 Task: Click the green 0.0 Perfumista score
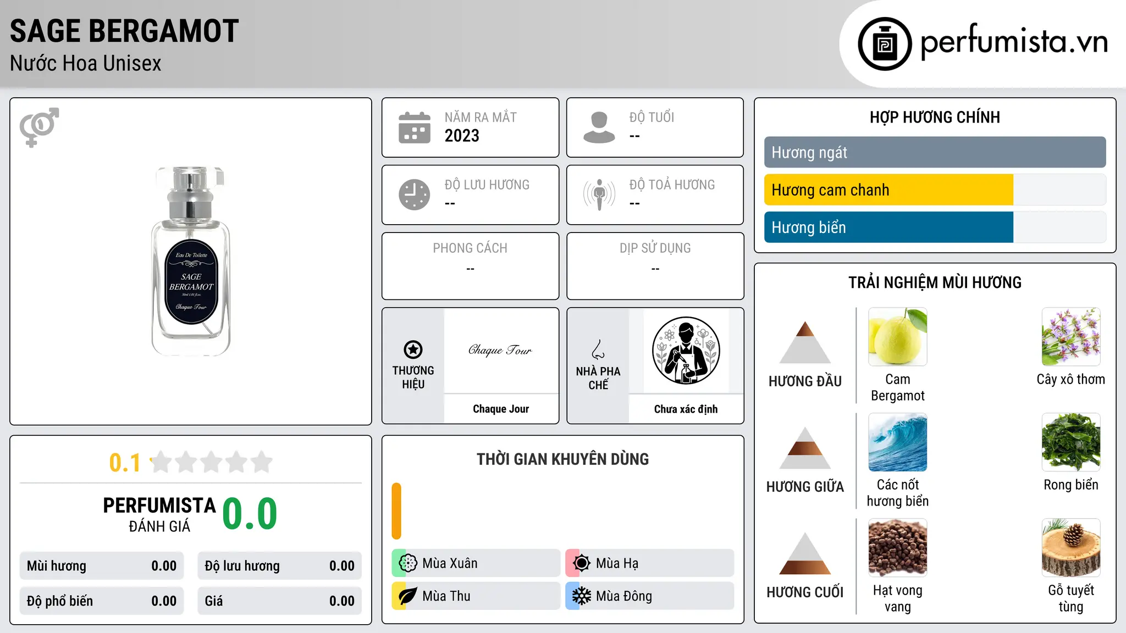pyautogui.click(x=250, y=514)
